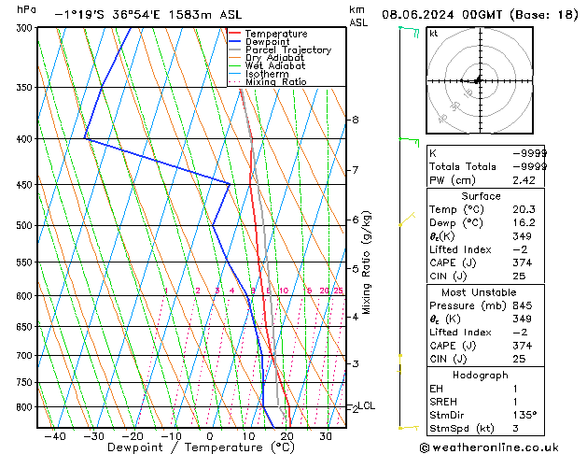The height and width of the screenshot is (454, 587).
Task: Click the gray Parcel Trajectory legend line
Action: [x=234, y=50]
